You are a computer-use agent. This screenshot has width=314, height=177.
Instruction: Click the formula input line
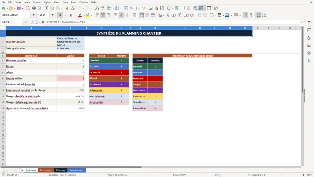pos(172,22)
